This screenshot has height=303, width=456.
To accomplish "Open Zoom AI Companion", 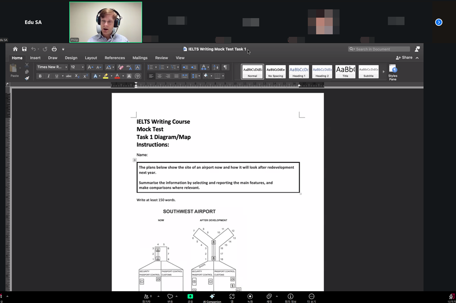I will [212, 297].
